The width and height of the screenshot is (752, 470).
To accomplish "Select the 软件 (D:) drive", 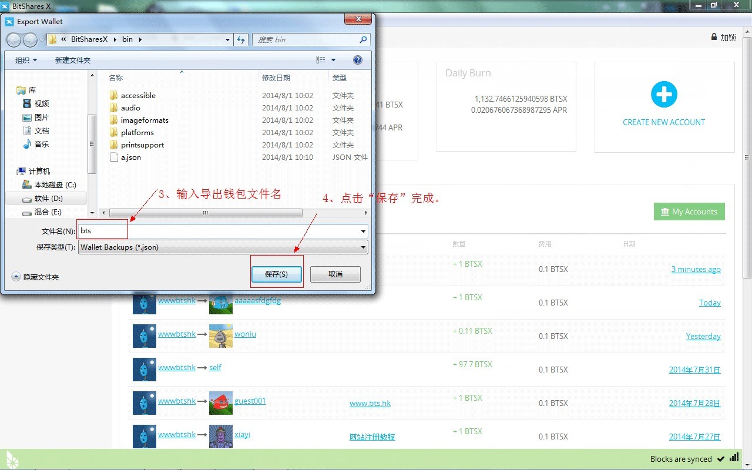I will pos(48,199).
